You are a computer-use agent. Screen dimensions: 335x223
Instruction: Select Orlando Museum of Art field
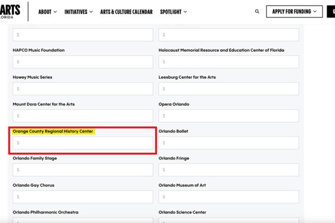228,197
